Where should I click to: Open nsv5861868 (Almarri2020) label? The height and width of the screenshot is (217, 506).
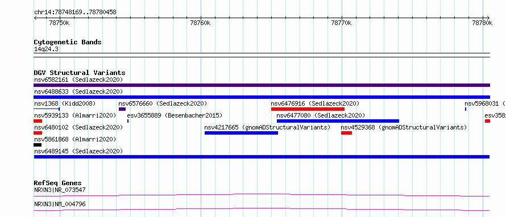coord(75,139)
